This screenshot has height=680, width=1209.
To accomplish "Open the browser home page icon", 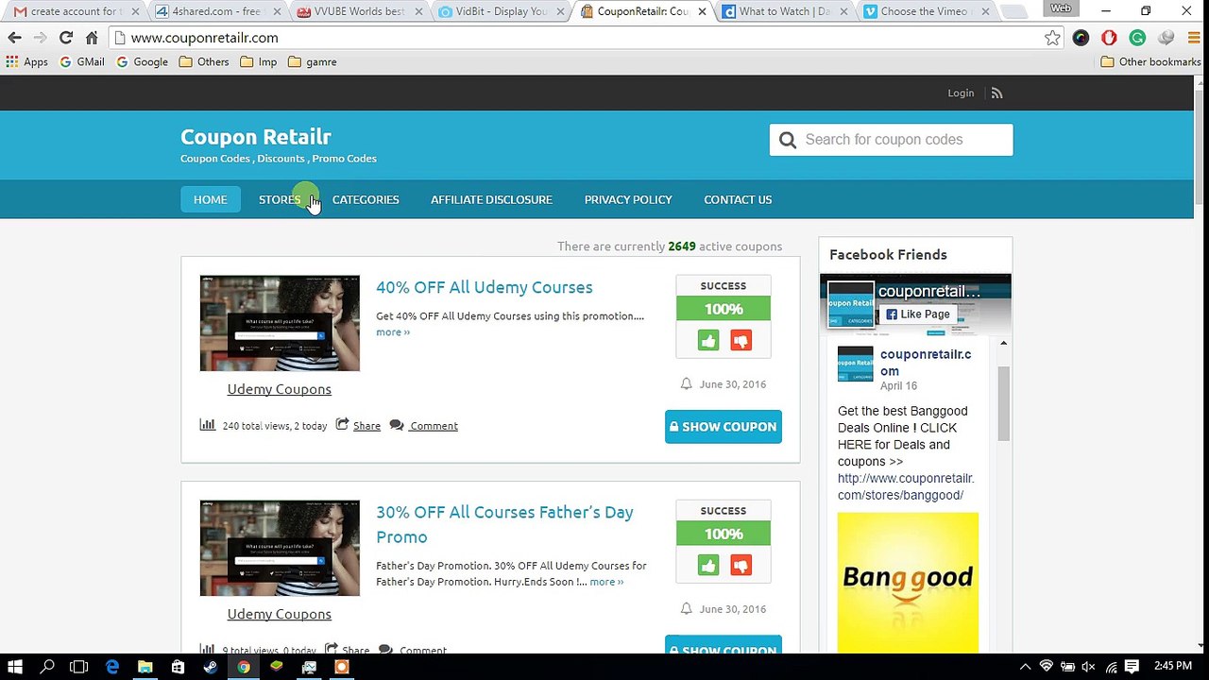I will pyautogui.click(x=92, y=38).
